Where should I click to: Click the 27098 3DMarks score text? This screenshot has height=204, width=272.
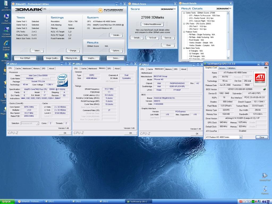coord(152,17)
